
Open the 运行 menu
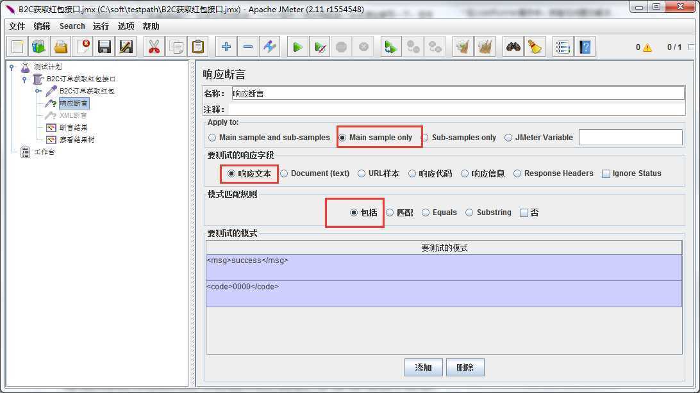click(x=101, y=26)
